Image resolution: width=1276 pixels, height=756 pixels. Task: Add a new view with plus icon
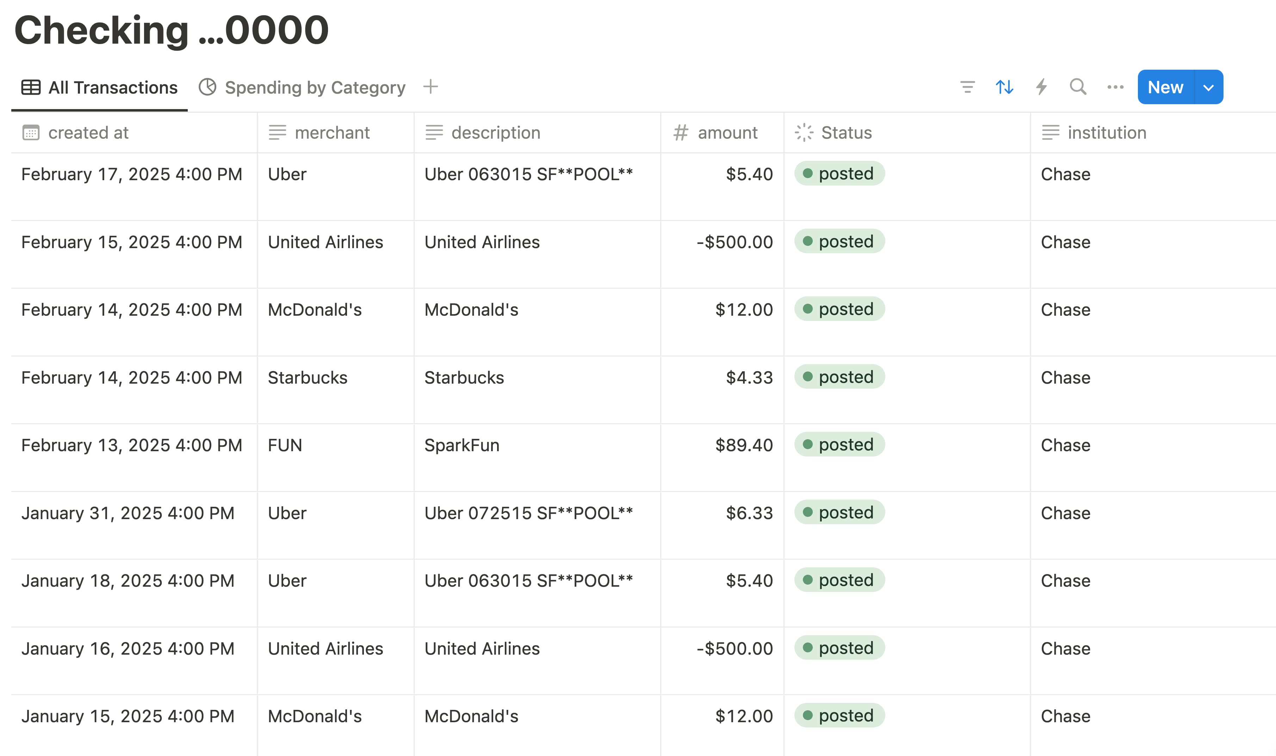click(430, 87)
